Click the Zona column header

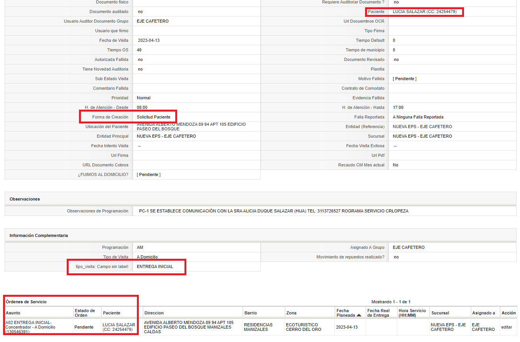[x=291, y=313]
